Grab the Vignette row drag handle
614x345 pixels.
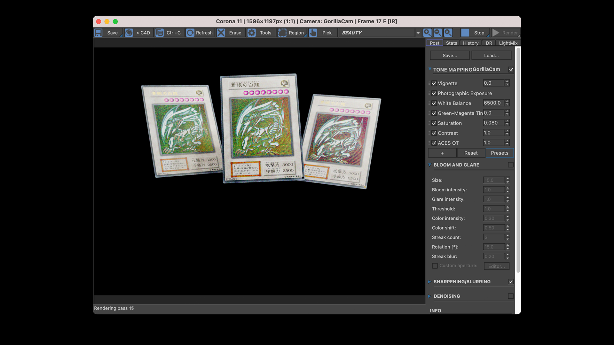click(429, 83)
